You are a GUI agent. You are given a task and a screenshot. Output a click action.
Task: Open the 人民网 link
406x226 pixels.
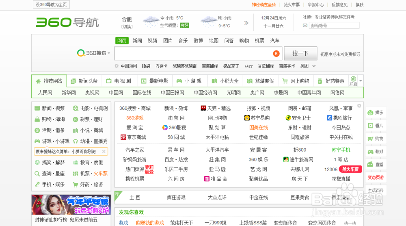coord(45,93)
